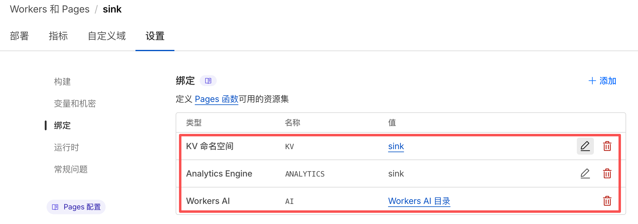Screen dimensions: 638x224
Task: Switch to the 部署 tab
Action: pyautogui.click(x=19, y=36)
